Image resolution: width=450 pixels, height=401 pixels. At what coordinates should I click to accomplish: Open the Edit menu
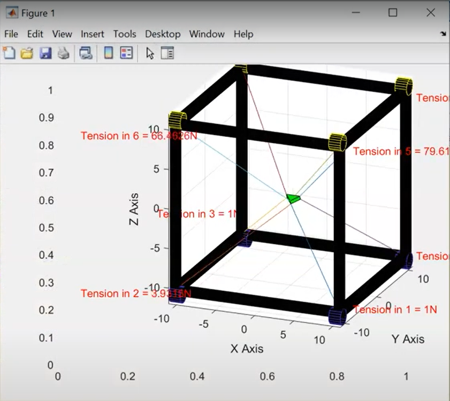35,34
